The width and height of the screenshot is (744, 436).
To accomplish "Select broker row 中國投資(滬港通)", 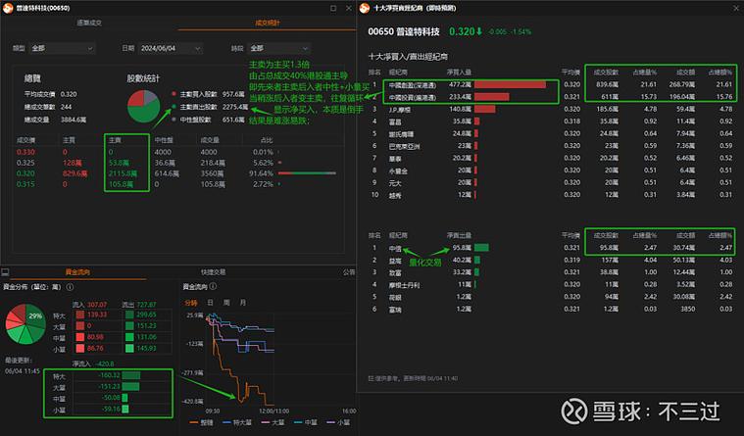I will [551, 97].
